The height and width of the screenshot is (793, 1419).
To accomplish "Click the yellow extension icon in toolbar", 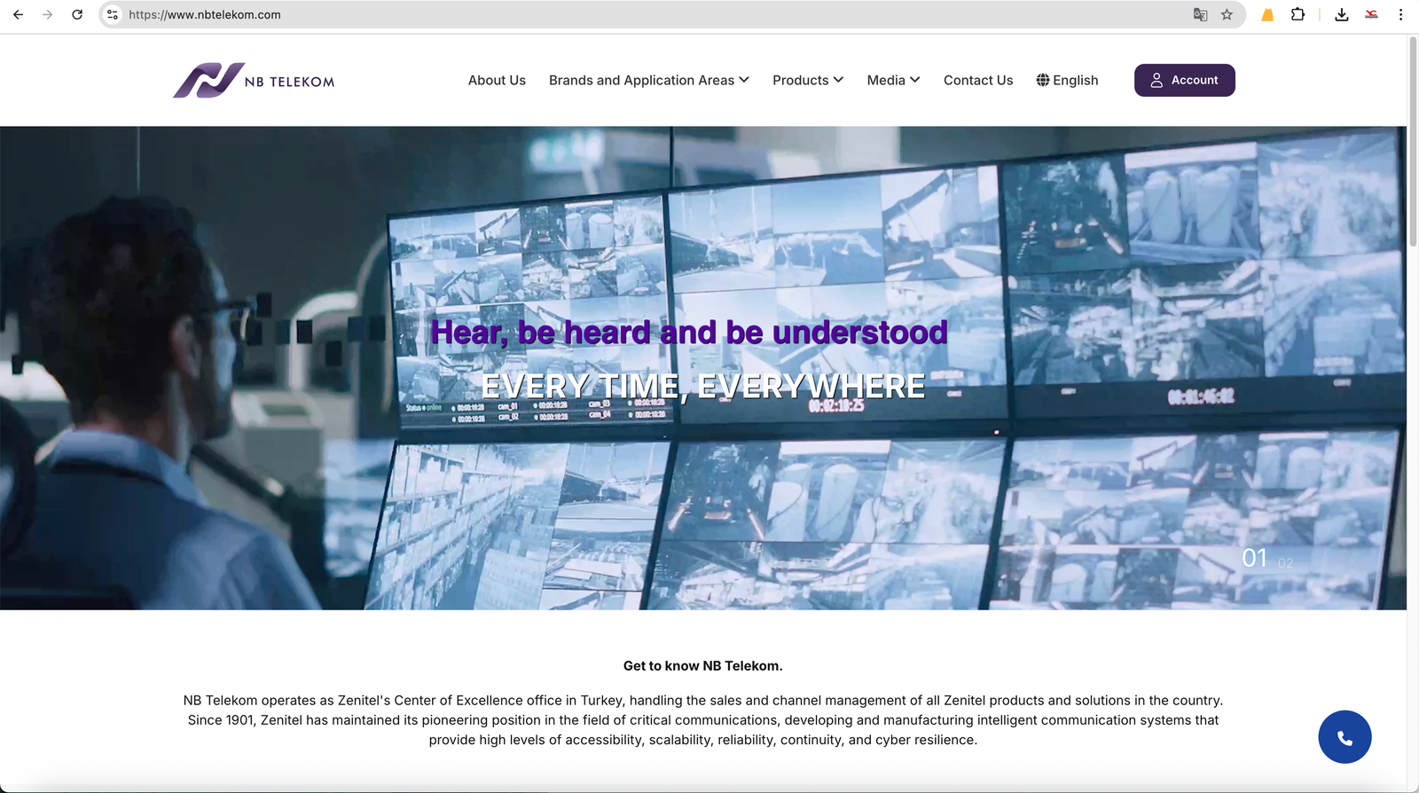I will [1267, 15].
